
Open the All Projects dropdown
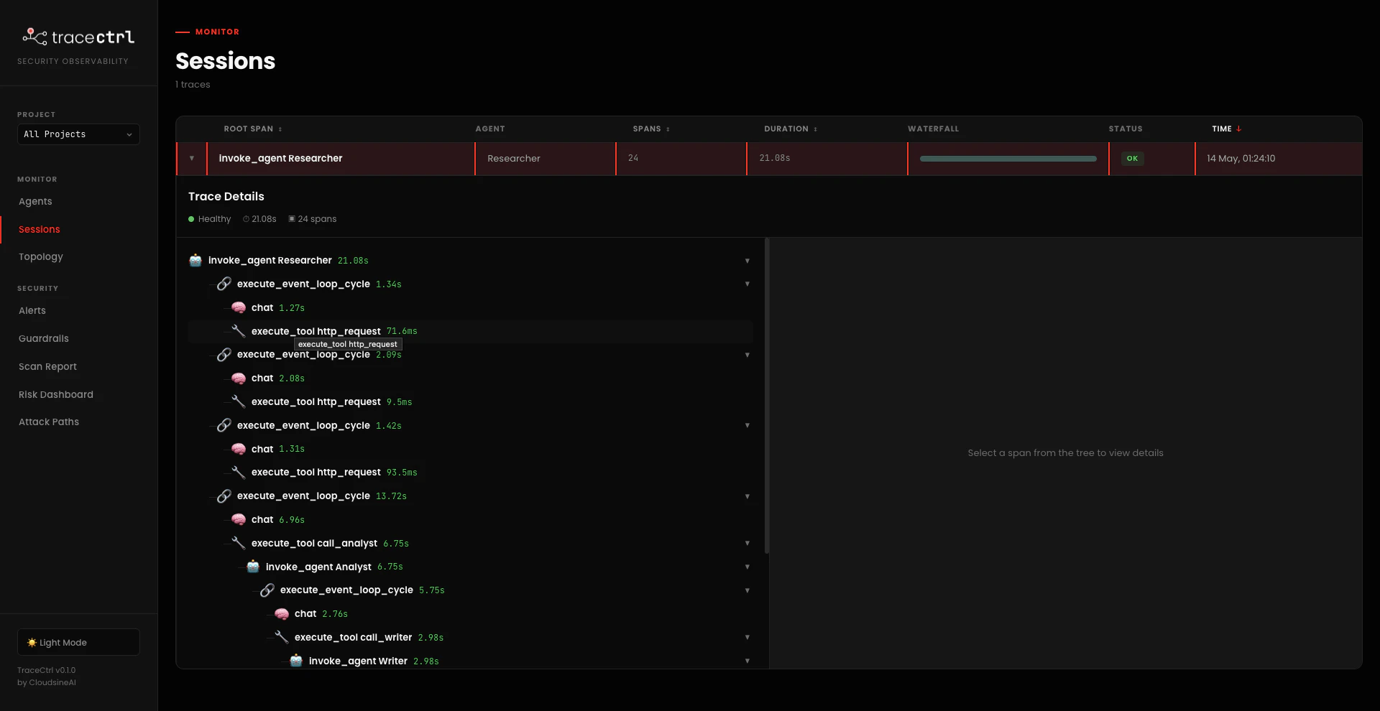[78, 134]
